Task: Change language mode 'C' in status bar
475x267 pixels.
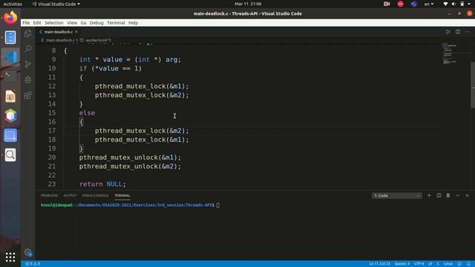Action: click(x=438, y=264)
